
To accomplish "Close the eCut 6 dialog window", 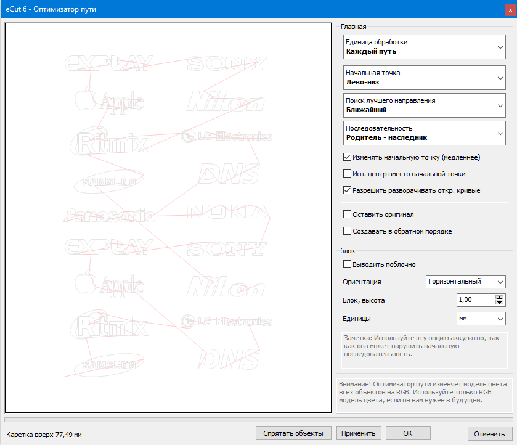I will tap(510, 10).
